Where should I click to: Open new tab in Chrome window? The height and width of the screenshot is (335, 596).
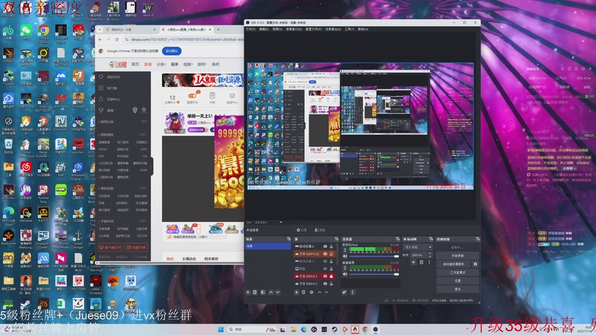[218, 29]
